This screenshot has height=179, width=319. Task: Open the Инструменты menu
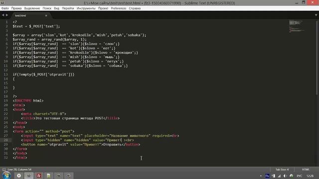coord(86,8)
